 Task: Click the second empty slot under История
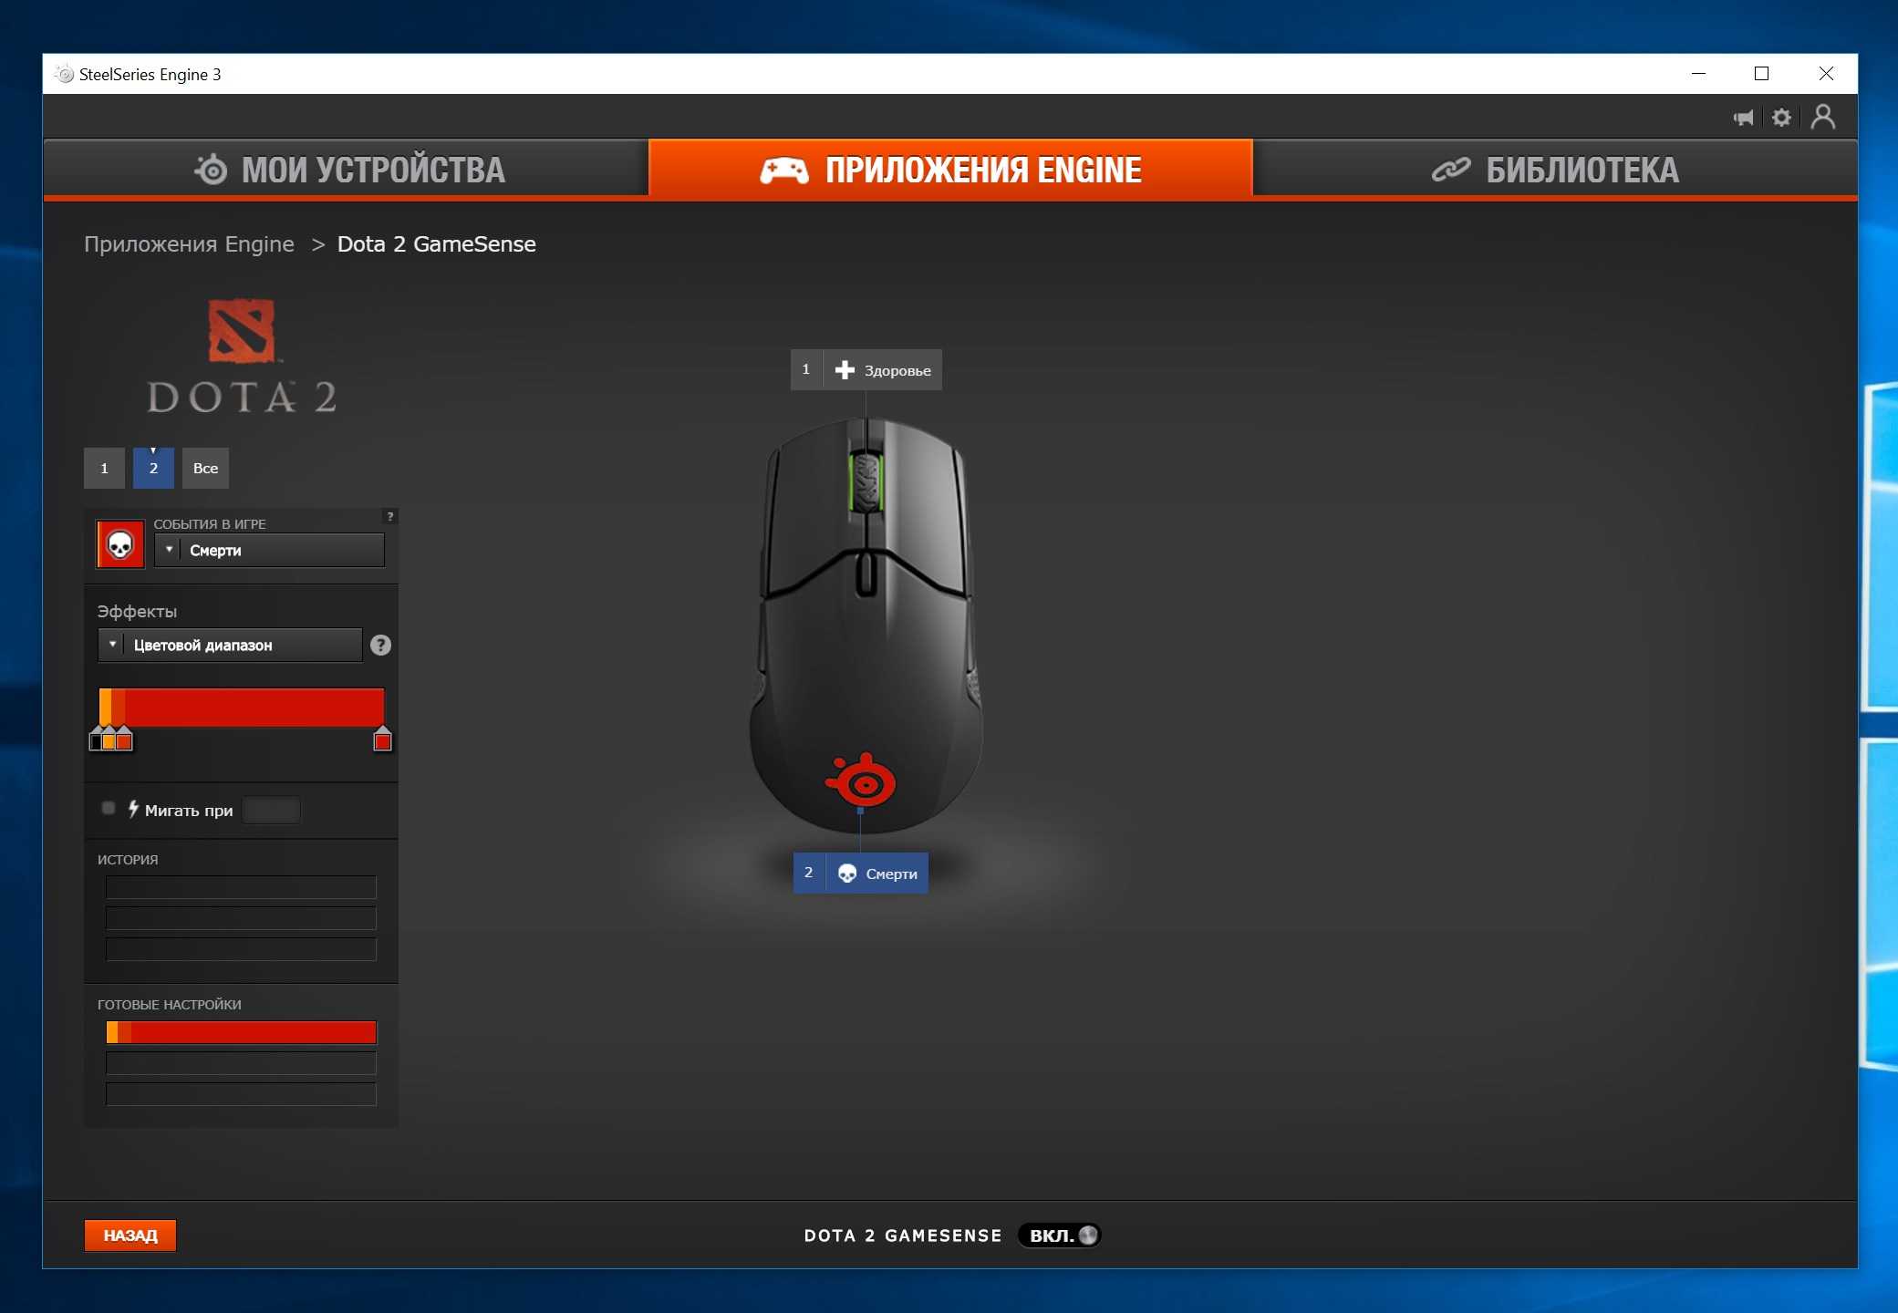[241, 918]
